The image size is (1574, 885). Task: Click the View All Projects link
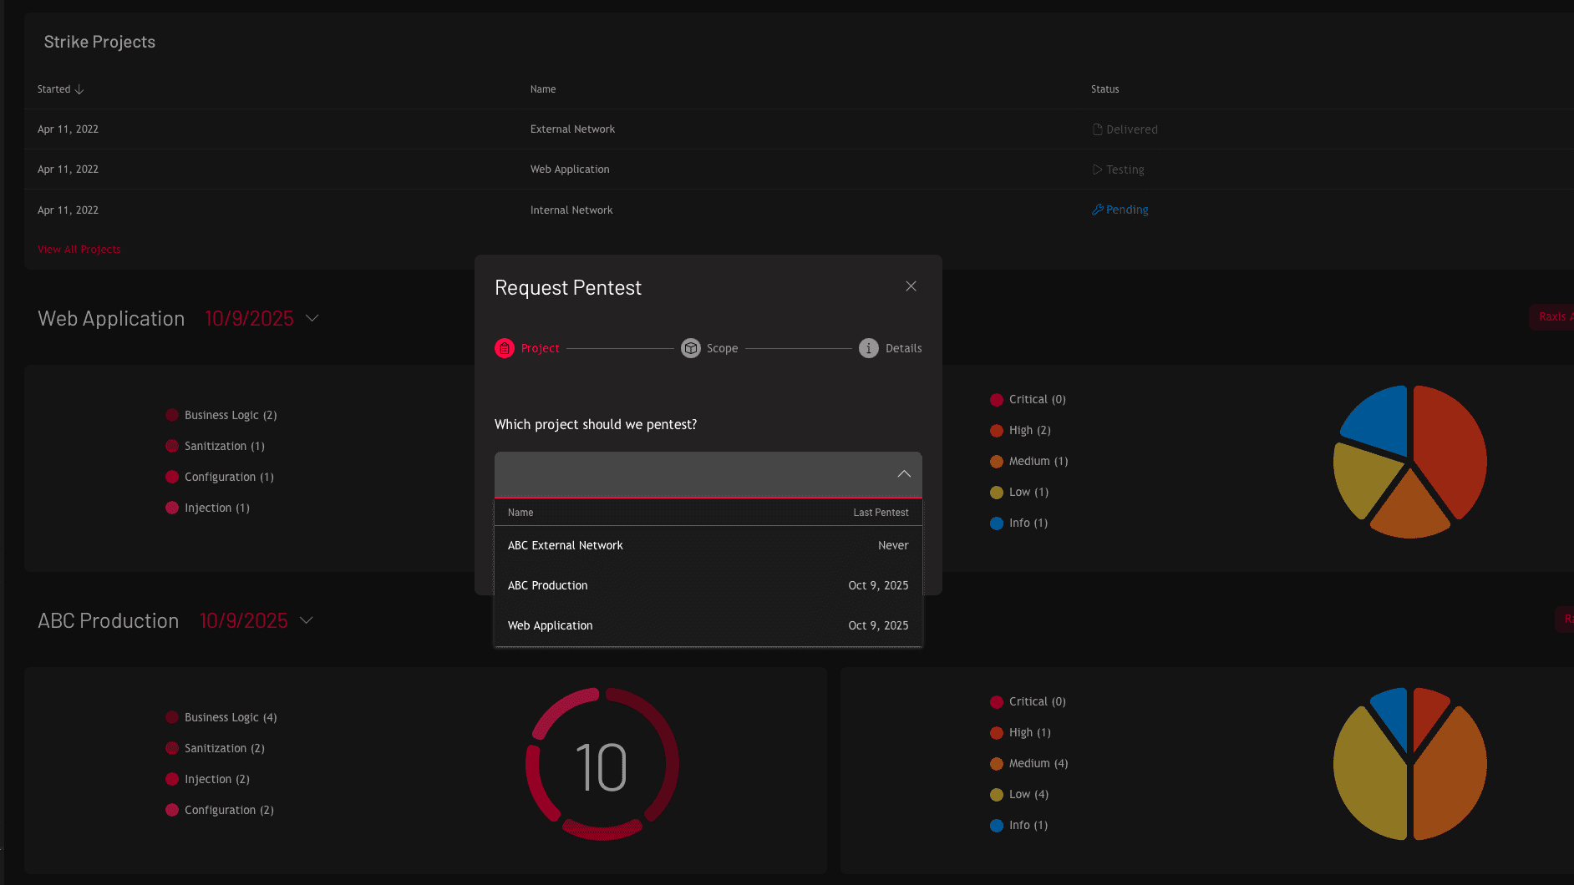click(79, 249)
